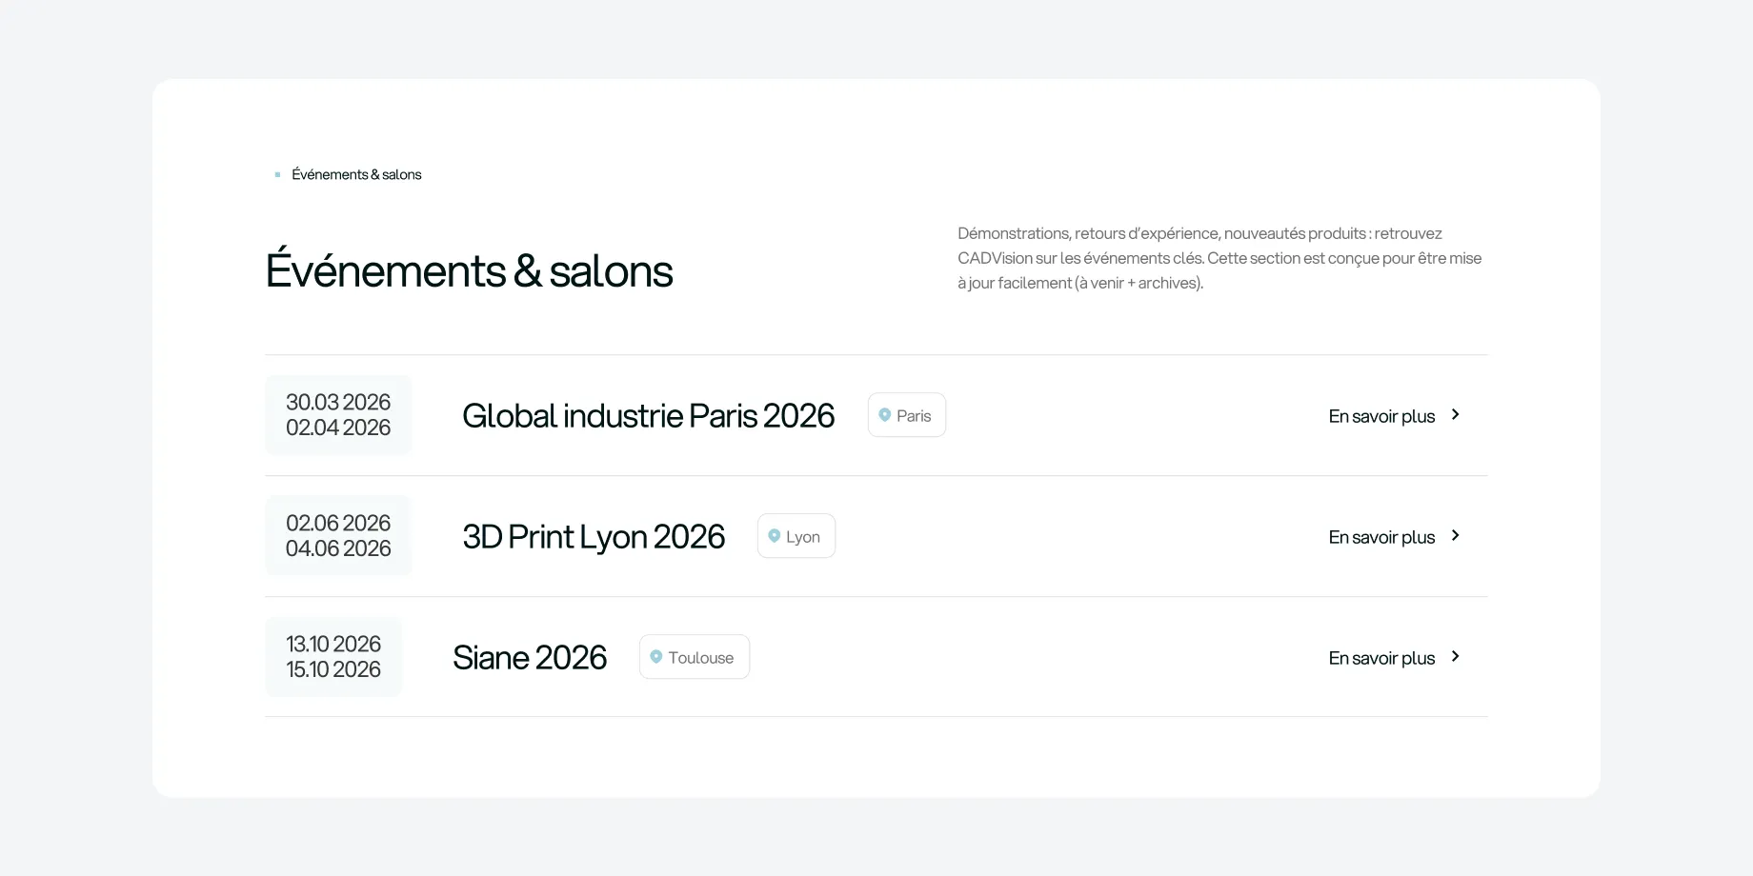Click the Démonstrations description paragraph
This screenshot has width=1753, height=876.
[x=1219, y=258]
